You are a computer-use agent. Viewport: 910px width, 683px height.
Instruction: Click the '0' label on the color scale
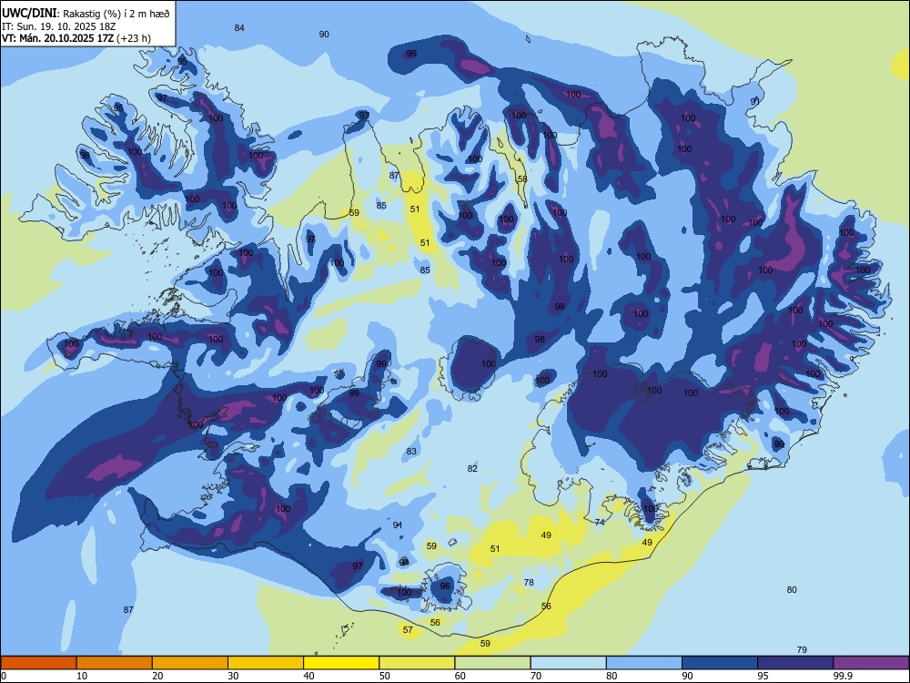(4, 676)
